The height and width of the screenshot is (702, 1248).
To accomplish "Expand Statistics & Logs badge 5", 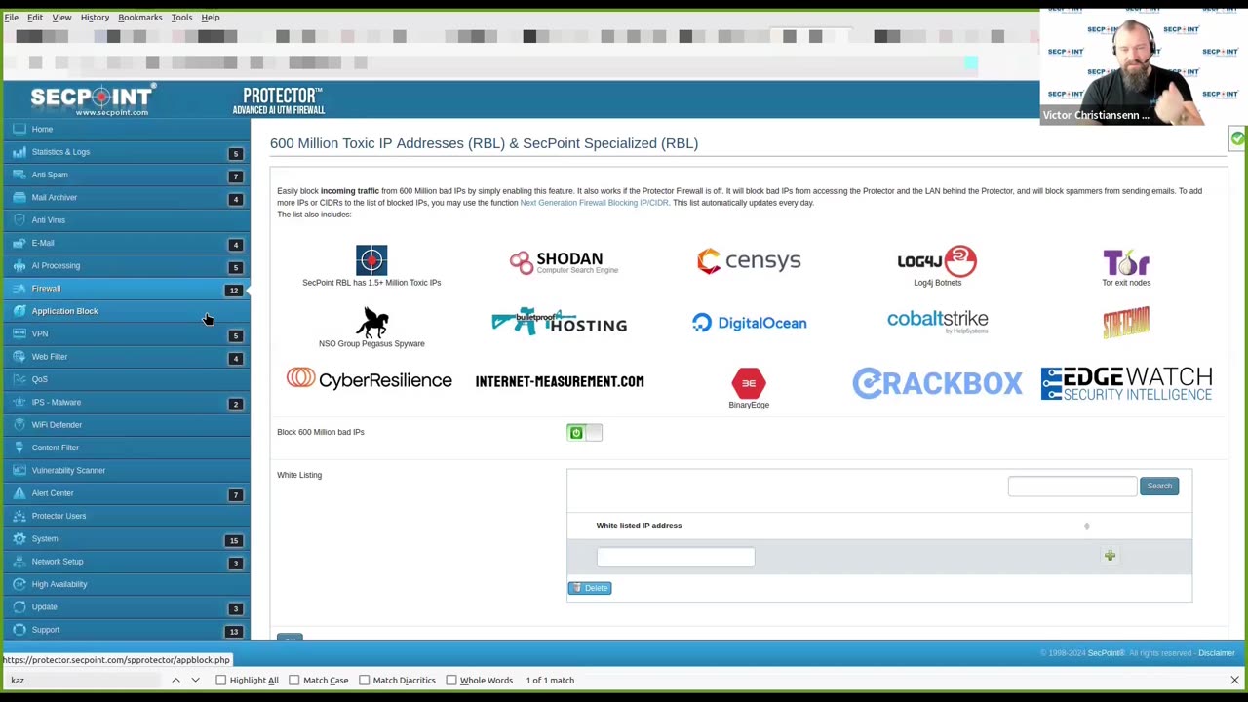I will click(x=235, y=153).
